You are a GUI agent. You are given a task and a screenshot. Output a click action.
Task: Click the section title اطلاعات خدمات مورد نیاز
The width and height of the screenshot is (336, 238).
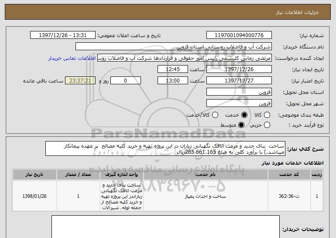pos(292,163)
